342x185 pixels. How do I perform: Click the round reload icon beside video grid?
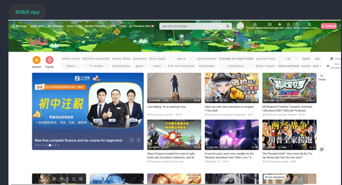pyautogui.click(x=322, y=149)
